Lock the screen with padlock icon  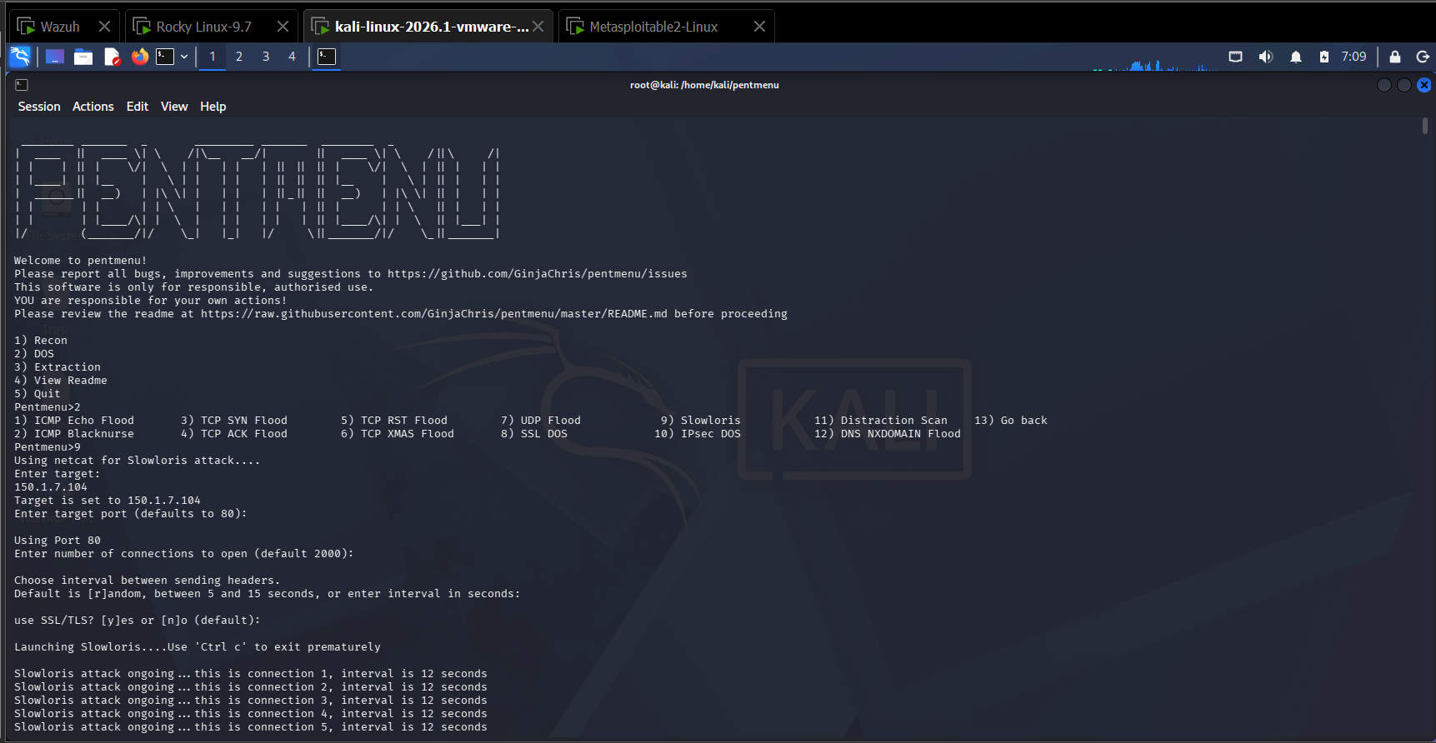coord(1395,57)
